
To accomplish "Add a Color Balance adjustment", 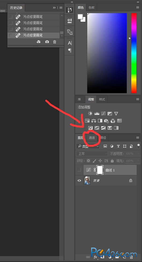I will pyautogui.click(x=94, y=121).
